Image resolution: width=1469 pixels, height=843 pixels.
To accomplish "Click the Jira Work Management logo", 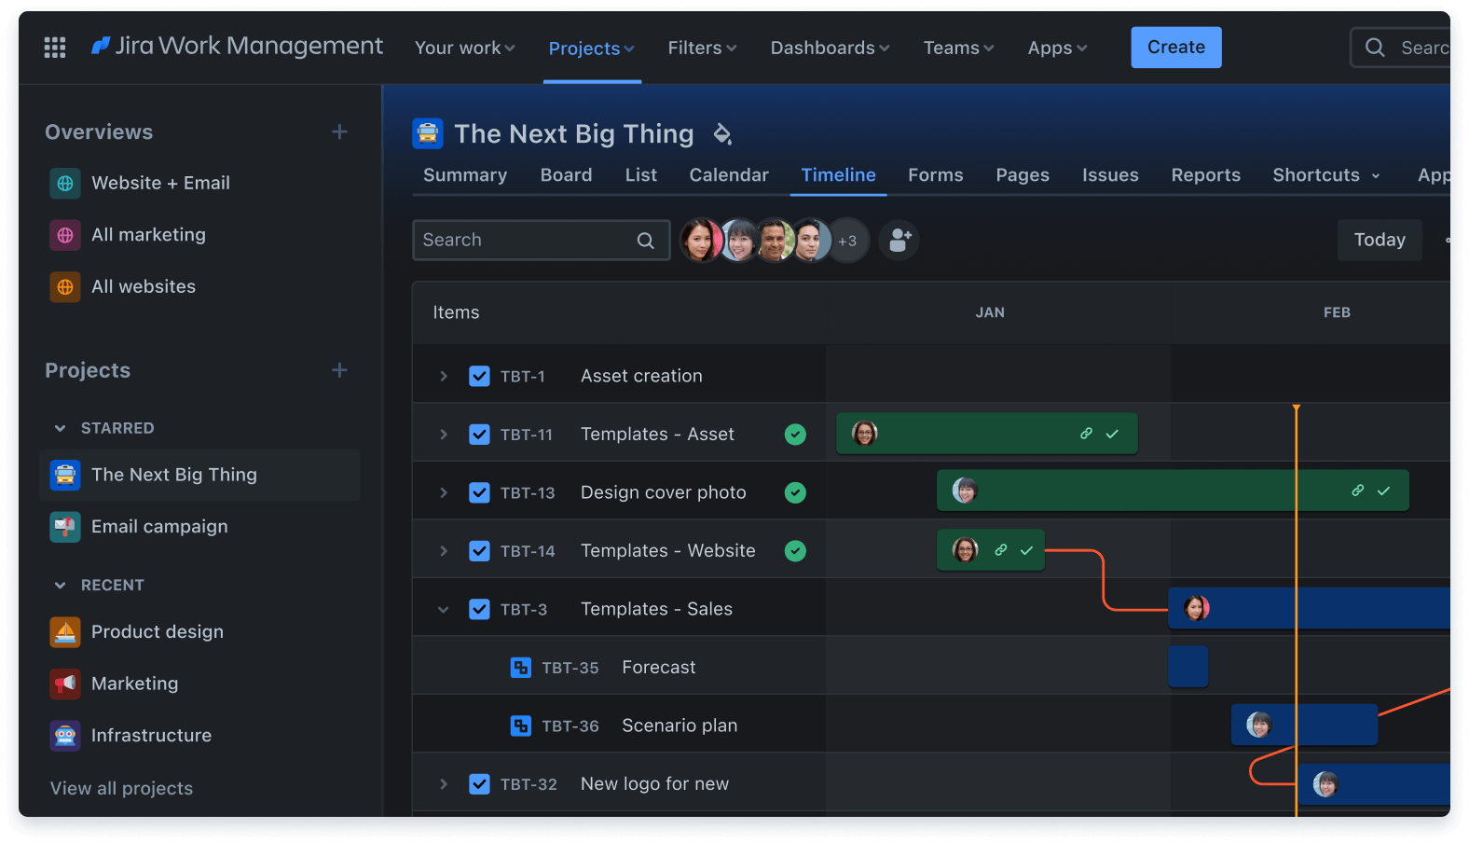I will [x=237, y=46].
